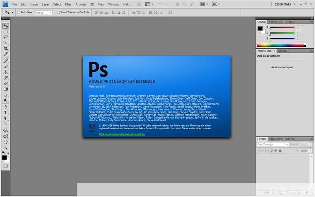Toggle Quick Mask mode
The height and width of the screenshot is (197, 315).
point(6,166)
